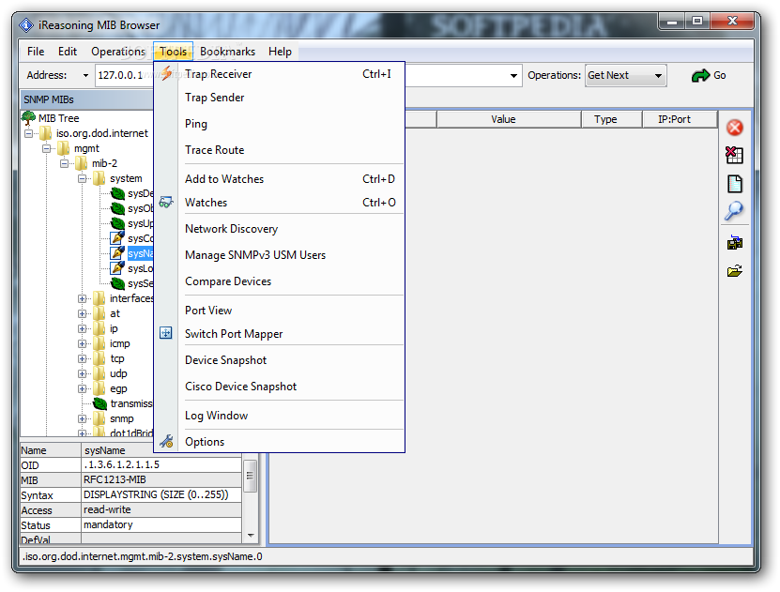Open the Log Window
The height and width of the screenshot is (592, 780).
tap(217, 416)
